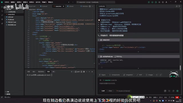The height and width of the screenshot is (103, 183).
Task: Expand index.html code preview chevron
Action: pos(138,52)
